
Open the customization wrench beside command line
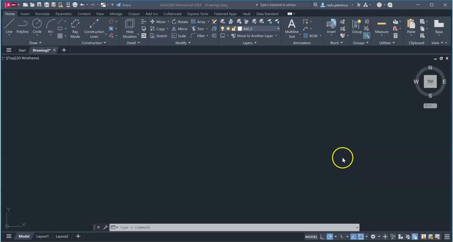coord(105,227)
